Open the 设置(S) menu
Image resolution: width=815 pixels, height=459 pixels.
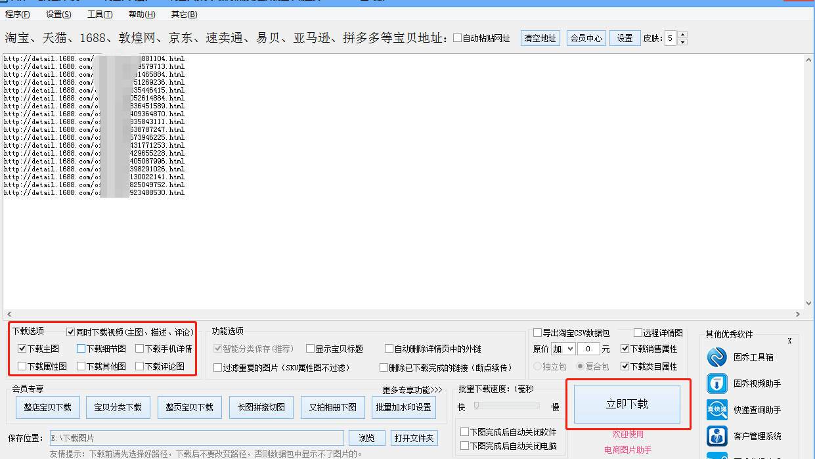pyautogui.click(x=58, y=14)
